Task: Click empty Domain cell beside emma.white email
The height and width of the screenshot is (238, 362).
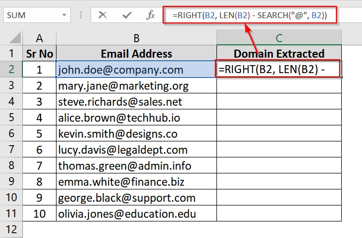Action: [279, 181]
